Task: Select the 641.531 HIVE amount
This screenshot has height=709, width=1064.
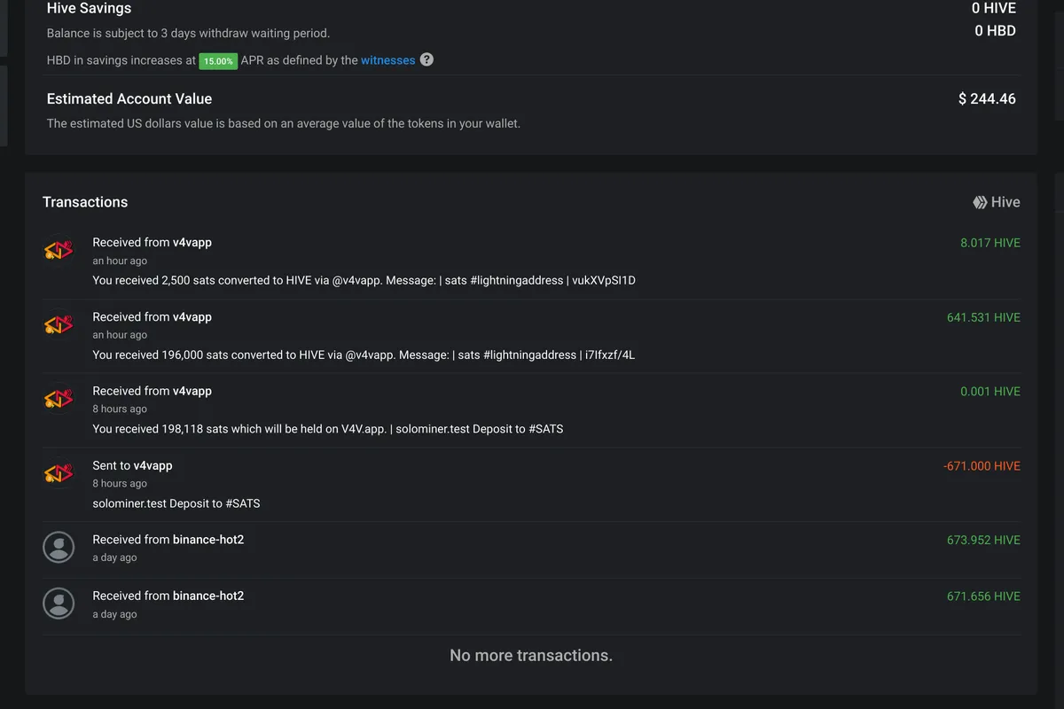Action: pos(983,317)
